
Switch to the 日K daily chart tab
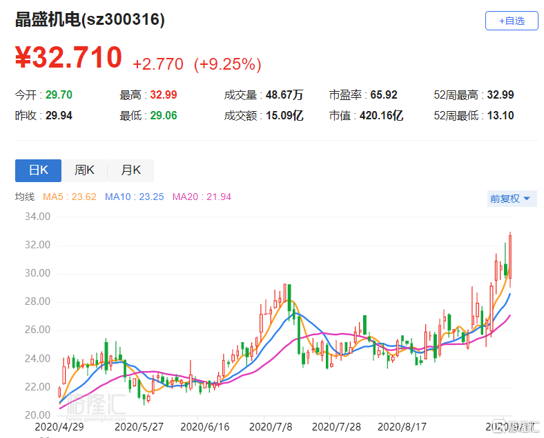[x=38, y=170]
